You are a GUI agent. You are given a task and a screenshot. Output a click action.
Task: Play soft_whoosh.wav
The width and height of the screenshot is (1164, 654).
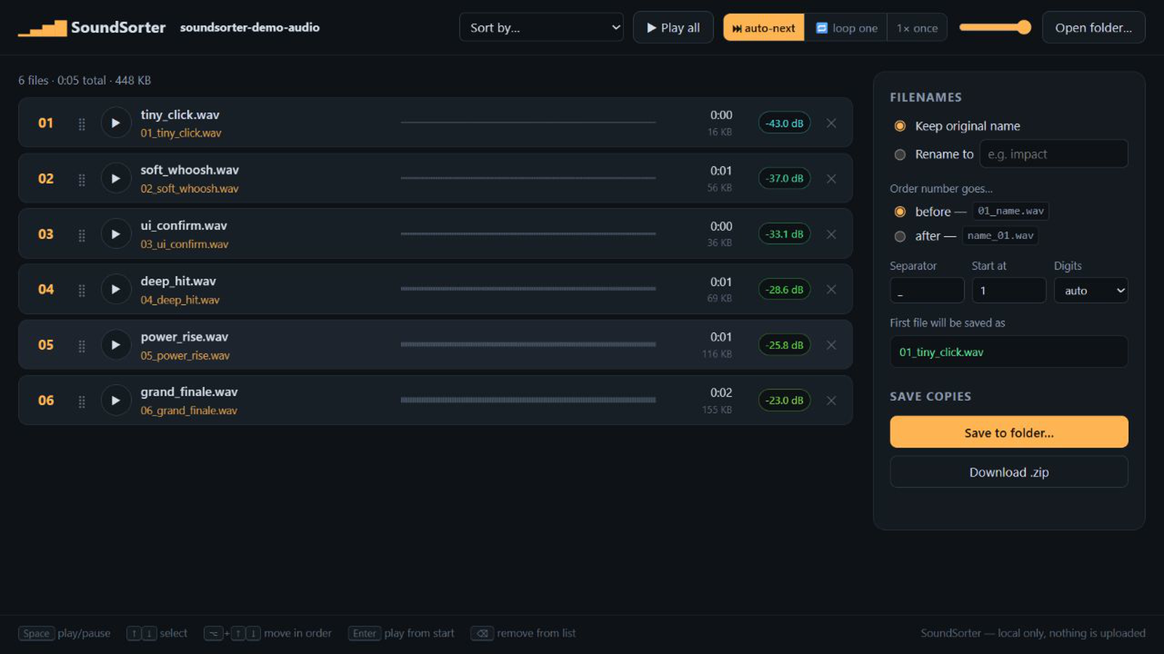[x=116, y=179]
